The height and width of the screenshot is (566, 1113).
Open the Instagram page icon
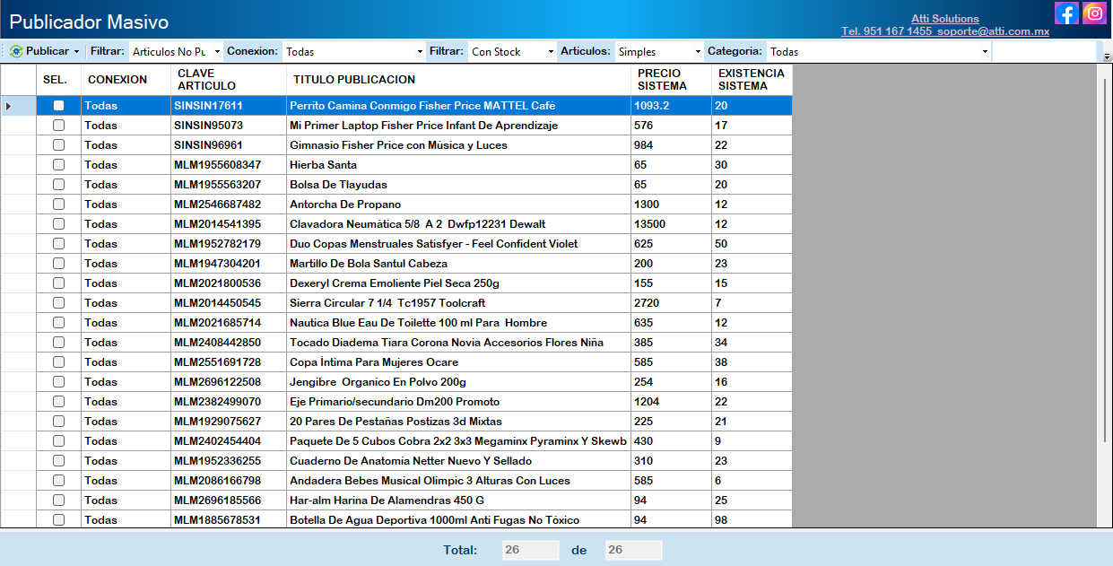point(1094,13)
